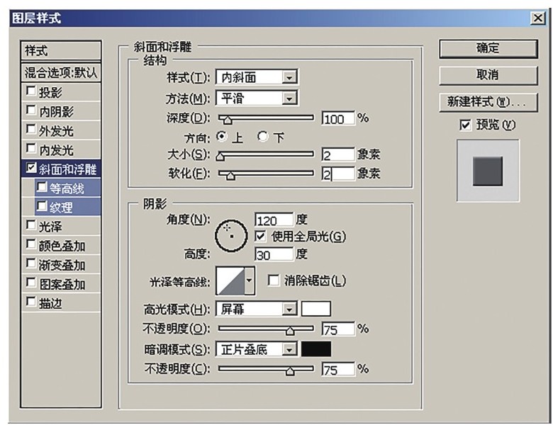Click the highlight opacity value field
This screenshot has height=425, width=553.
(338, 329)
